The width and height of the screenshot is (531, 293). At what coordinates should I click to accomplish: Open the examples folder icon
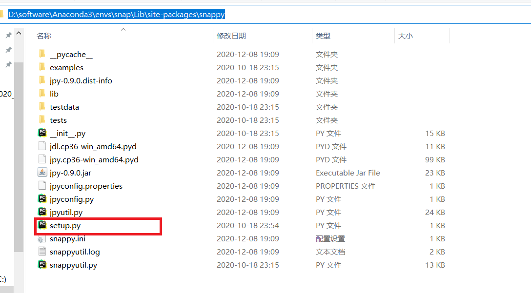point(42,67)
